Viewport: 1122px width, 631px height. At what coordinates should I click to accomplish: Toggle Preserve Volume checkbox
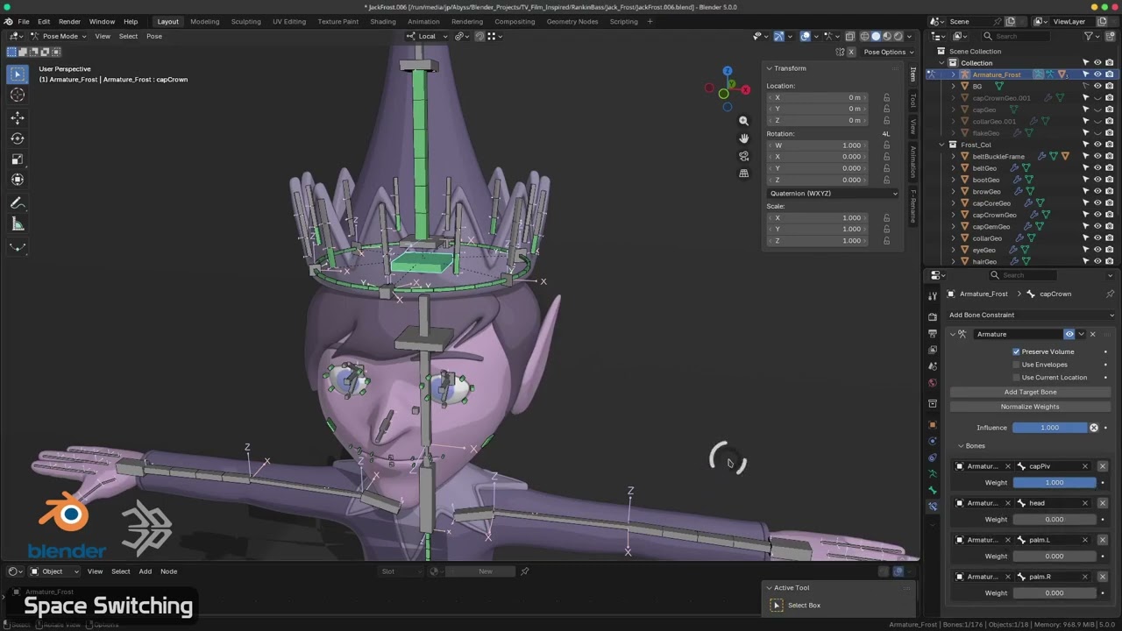coord(1017,351)
